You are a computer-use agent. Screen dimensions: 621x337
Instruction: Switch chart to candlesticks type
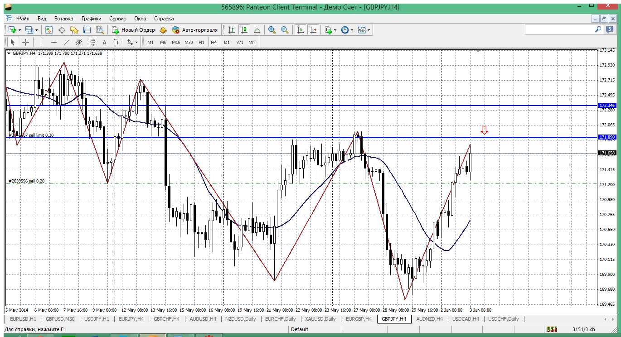[244, 30]
